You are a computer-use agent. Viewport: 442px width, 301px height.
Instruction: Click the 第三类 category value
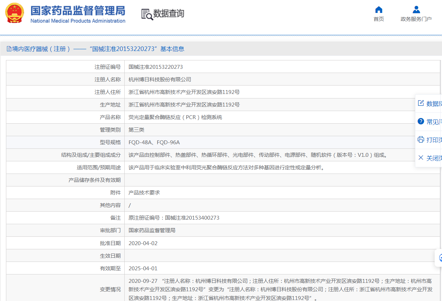136,130
